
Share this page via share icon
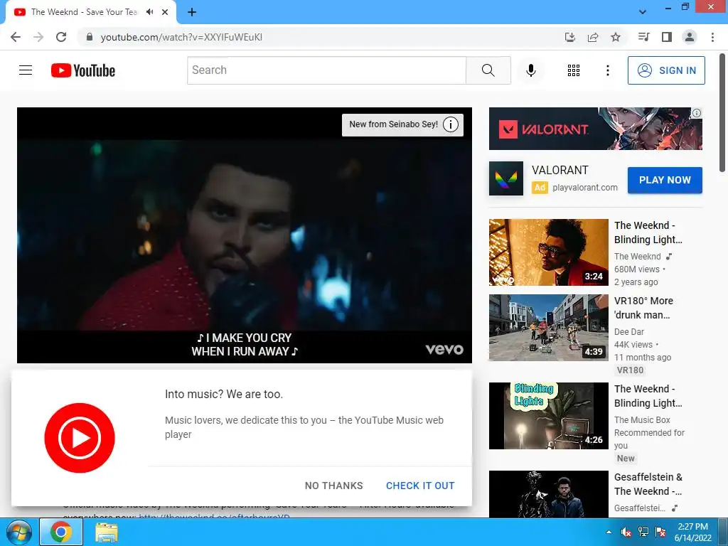592,37
